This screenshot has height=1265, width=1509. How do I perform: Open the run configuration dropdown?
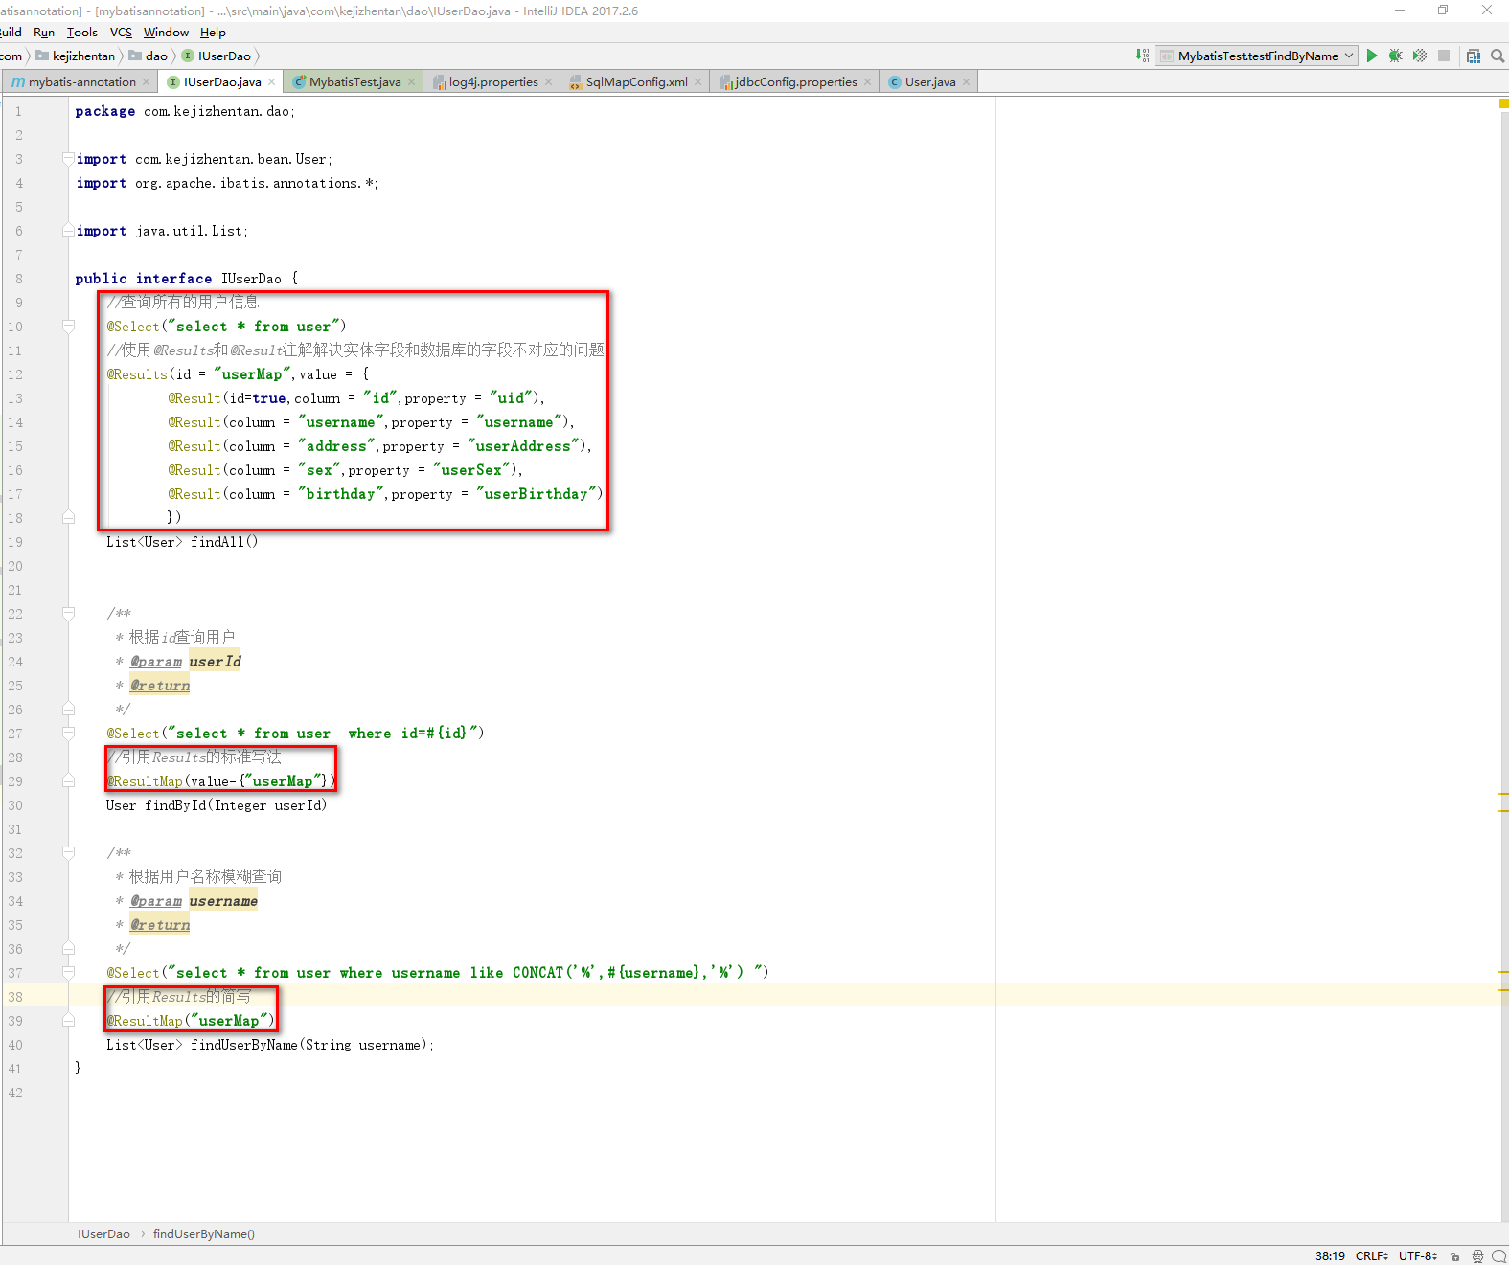[1257, 56]
